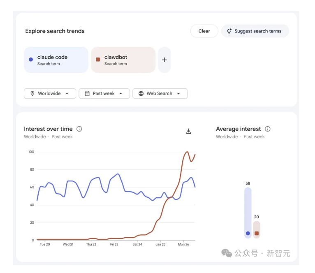315x273 pixels.
Task: Select the claude code search term chip
Action: [x=56, y=60]
